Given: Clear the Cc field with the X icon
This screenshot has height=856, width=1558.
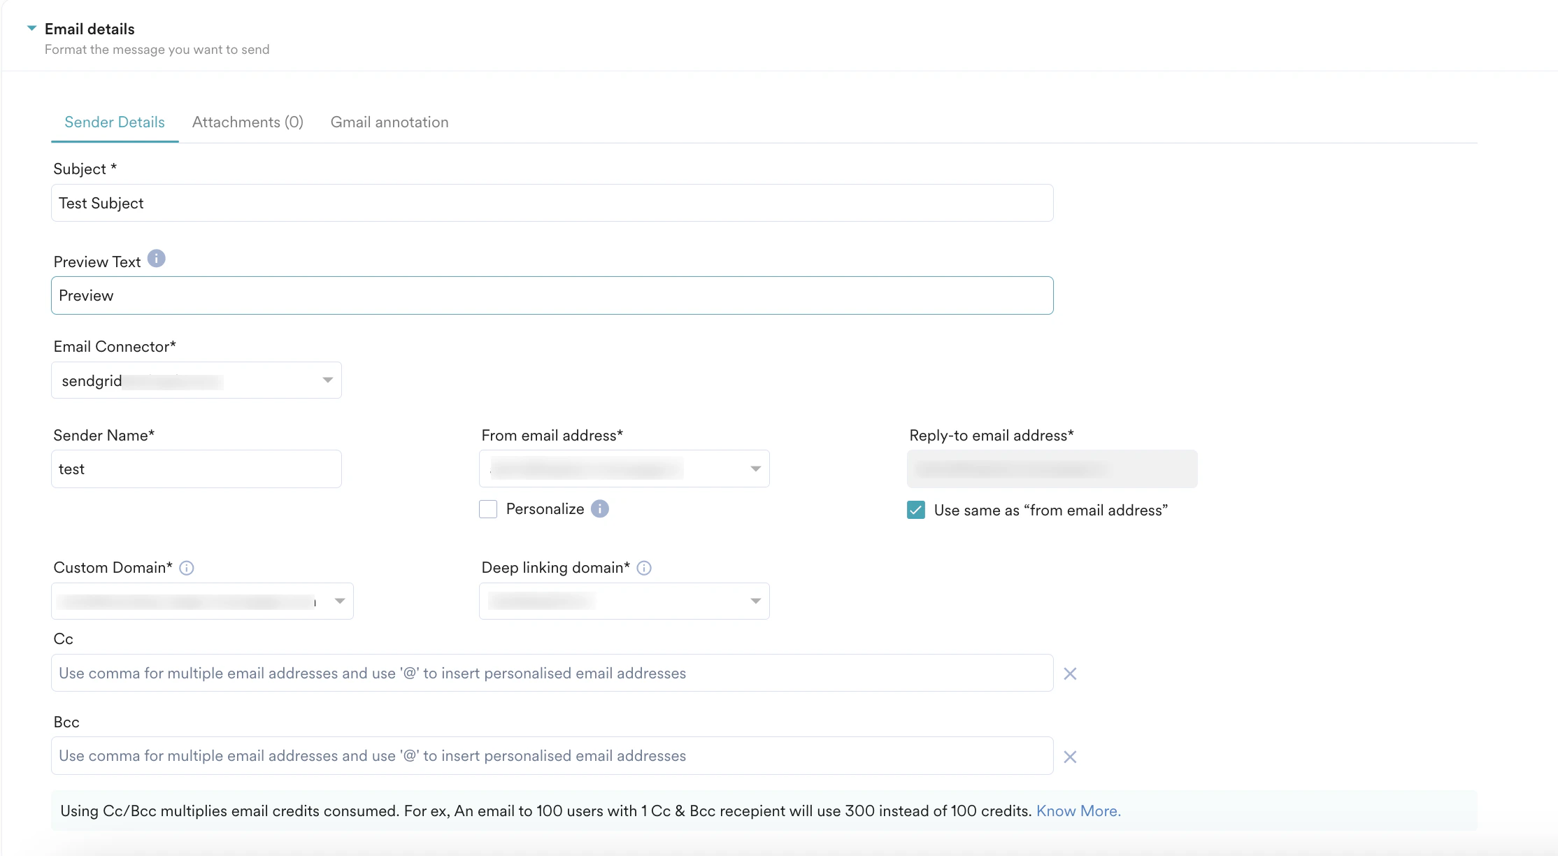Looking at the screenshot, I should click(1070, 673).
